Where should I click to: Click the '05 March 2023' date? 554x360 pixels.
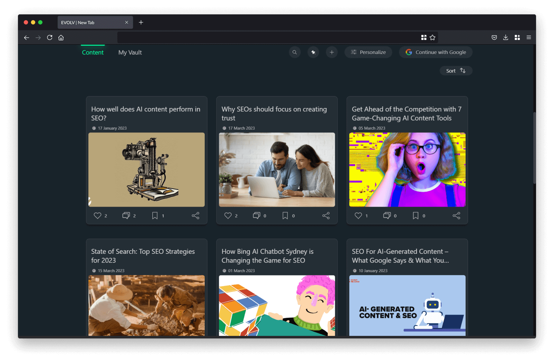coord(372,128)
